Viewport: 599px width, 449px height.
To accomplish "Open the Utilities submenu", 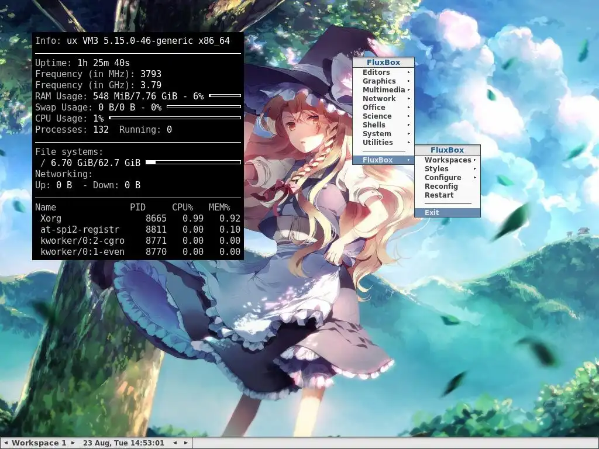I will coord(383,143).
